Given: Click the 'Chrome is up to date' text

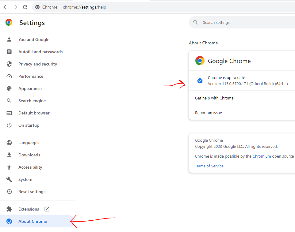Looking at the screenshot, I should 226,77.
